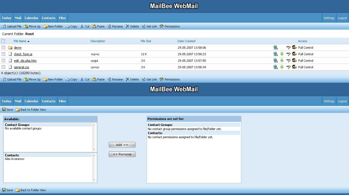Viewport: 349px width, 195px height.
Task: Click the rename pencil icon for edit_dis.php.htm
Action: pos(288,60)
